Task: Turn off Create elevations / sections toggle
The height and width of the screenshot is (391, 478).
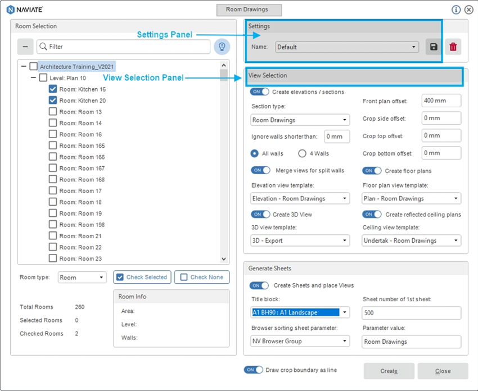Action: point(259,92)
